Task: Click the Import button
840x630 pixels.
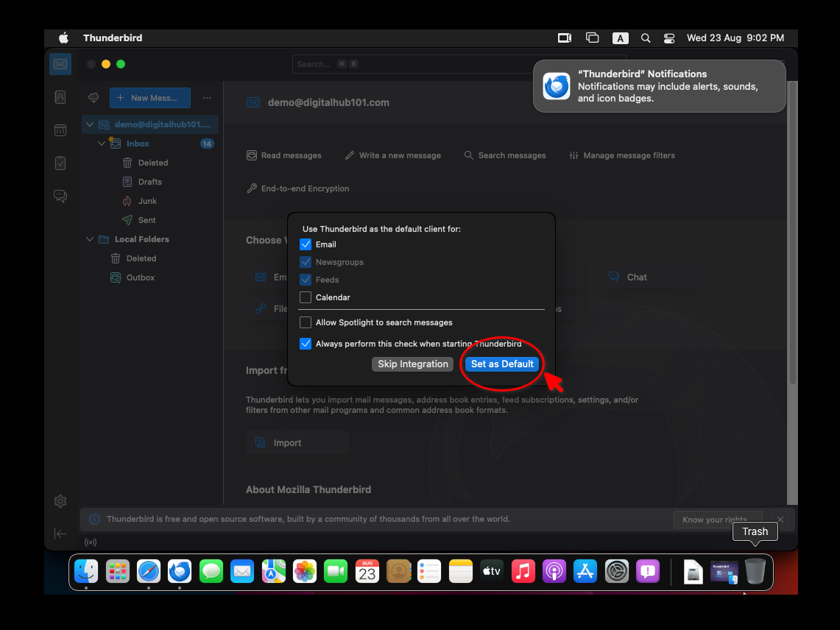Action: tap(297, 443)
